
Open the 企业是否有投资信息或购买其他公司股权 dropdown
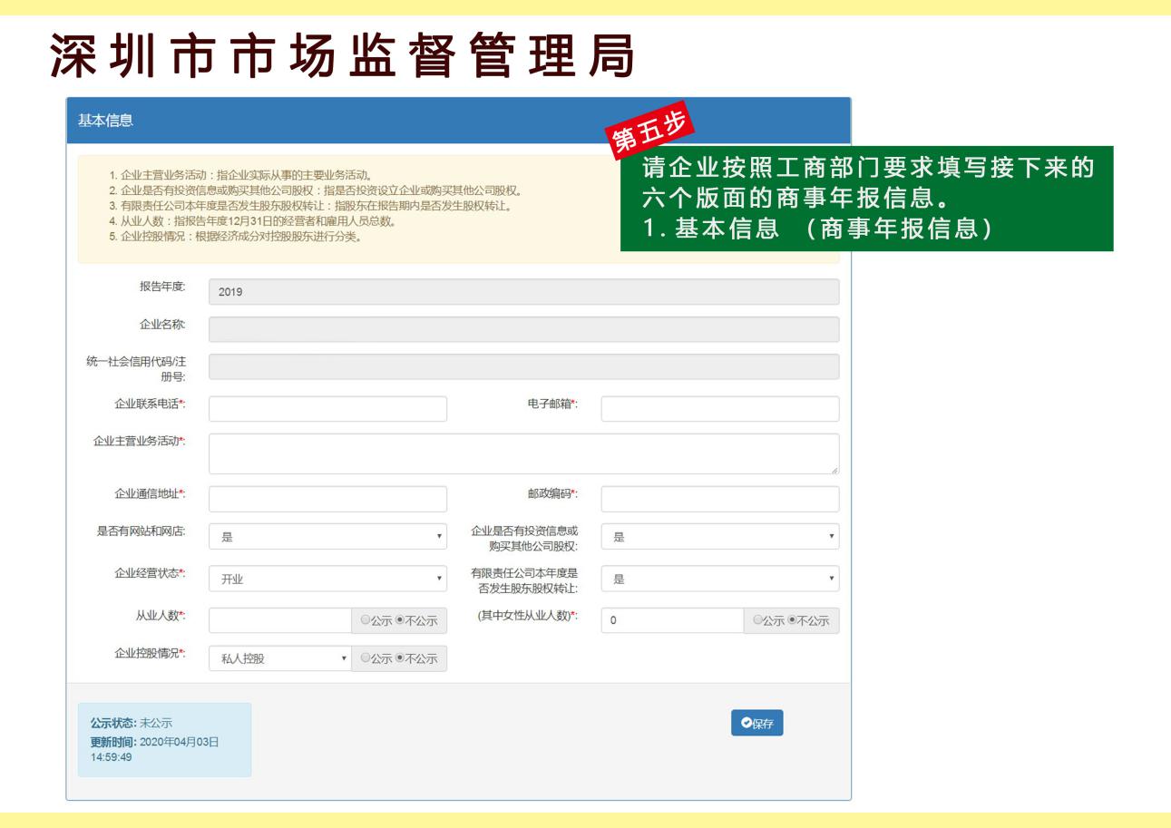pyautogui.click(x=720, y=537)
